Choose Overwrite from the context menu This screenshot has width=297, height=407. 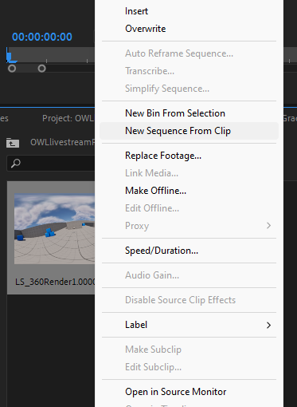pos(145,29)
